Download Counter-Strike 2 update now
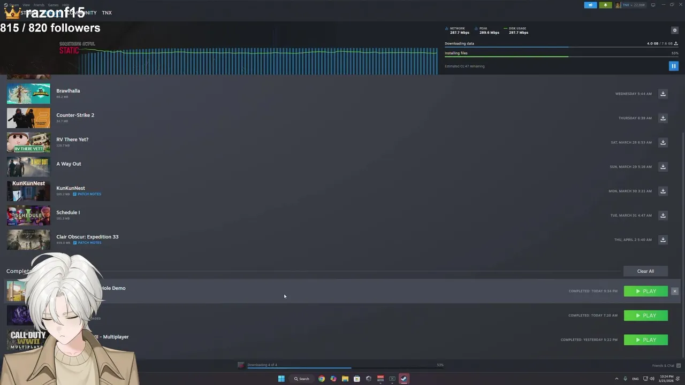Image resolution: width=685 pixels, height=385 pixels. pyautogui.click(x=663, y=118)
